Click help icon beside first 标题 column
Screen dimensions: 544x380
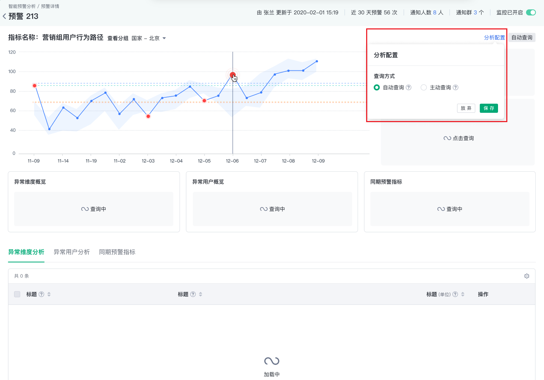click(x=42, y=294)
